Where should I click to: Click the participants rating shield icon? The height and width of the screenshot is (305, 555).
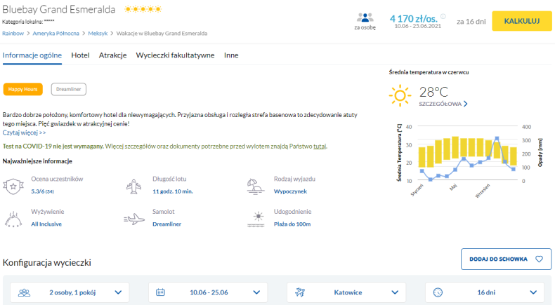(13, 186)
